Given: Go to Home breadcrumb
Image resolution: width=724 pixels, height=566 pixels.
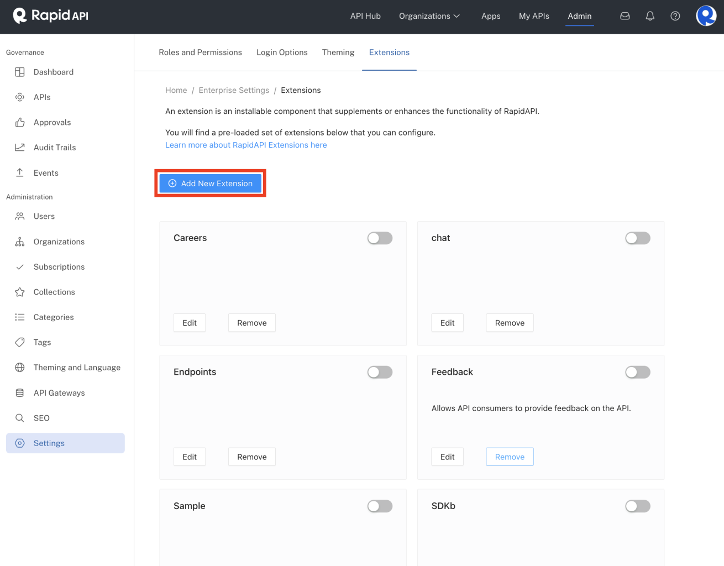Looking at the screenshot, I should pyautogui.click(x=176, y=90).
